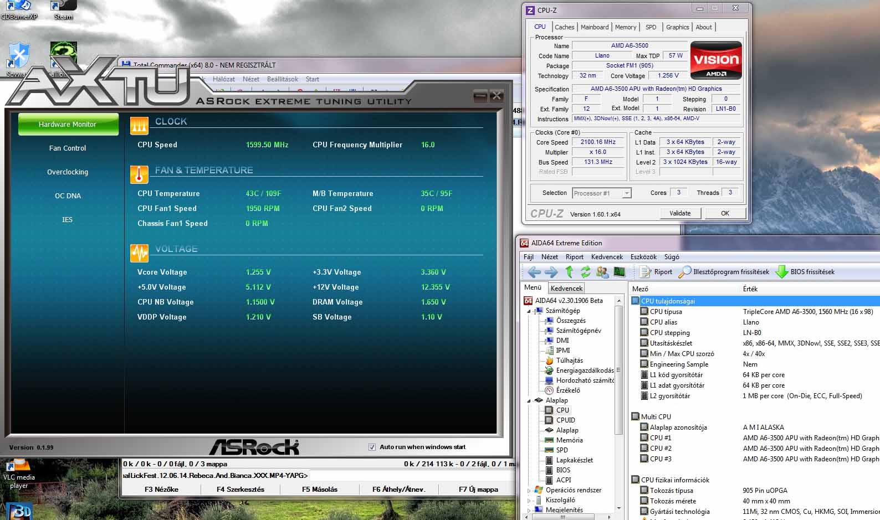Click the AIDA64 tree scrollbar up arrow
This screenshot has height=520, width=880.
(x=618, y=301)
